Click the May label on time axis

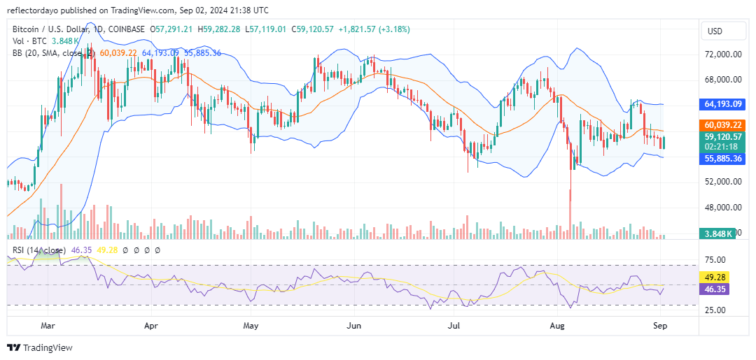(x=251, y=326)
